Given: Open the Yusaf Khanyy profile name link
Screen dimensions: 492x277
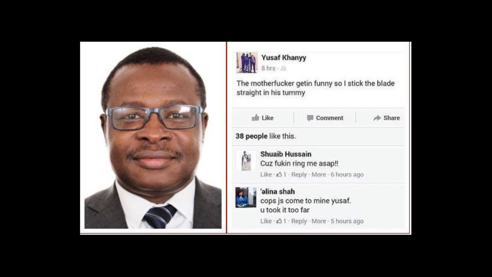Looking at the screenshot, I should tap(284, 58).
